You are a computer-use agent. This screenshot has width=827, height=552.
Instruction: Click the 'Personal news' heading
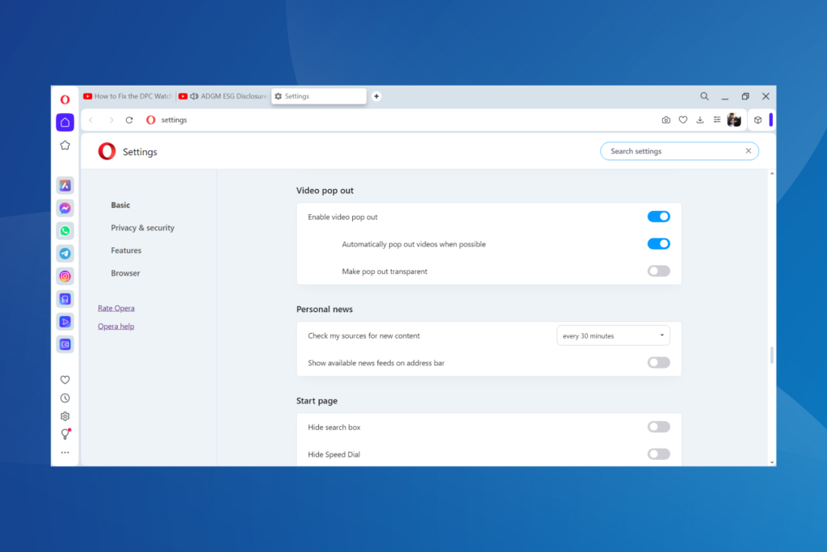[325, 310]
